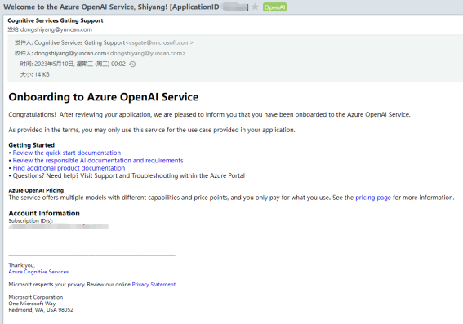The width and height of the screenshot is (463, 324).
Task: Open responsible AI documentation and requirements link
Action: pyautogui.click(x=98, y=161)
